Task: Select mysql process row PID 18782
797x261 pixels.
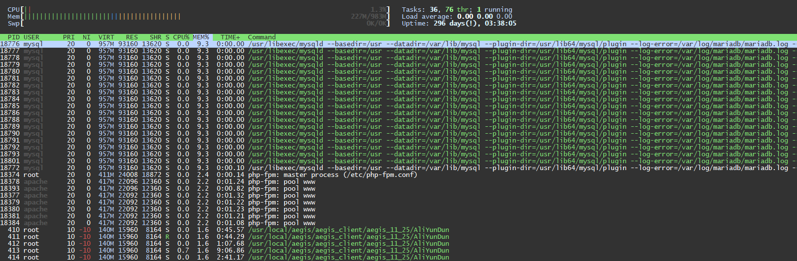Action: (398, 86)
